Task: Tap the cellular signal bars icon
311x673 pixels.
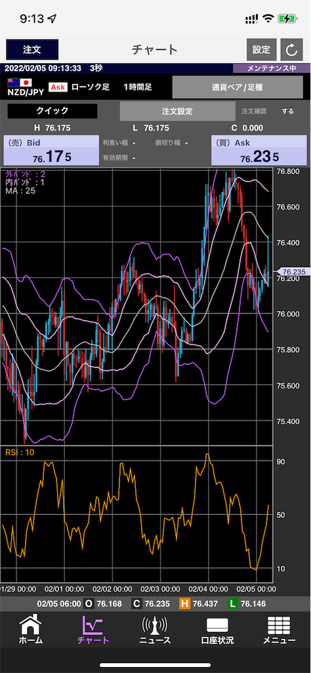Action: [x=253, y=18]
